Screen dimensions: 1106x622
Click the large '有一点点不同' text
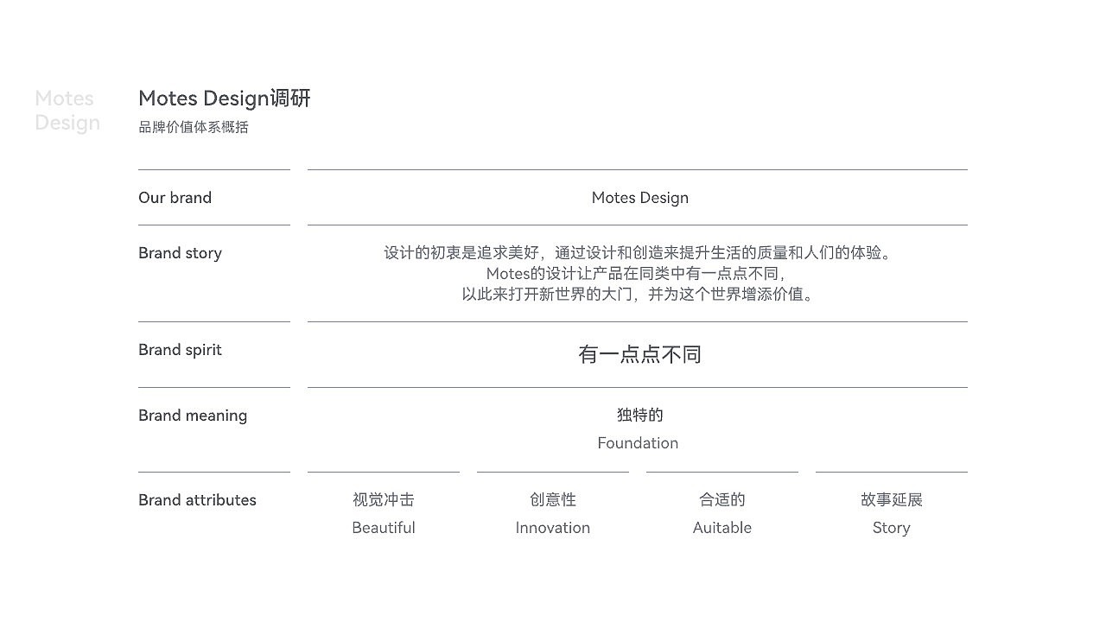point(639,354)
